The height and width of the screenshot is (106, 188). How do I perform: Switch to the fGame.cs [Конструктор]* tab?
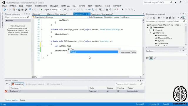pyautogui.click(x=57, y=14)
